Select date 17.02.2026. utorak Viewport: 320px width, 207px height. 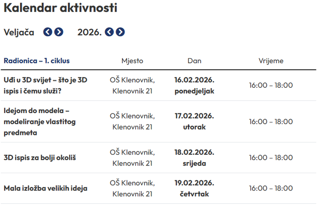(x=194, y=122)
